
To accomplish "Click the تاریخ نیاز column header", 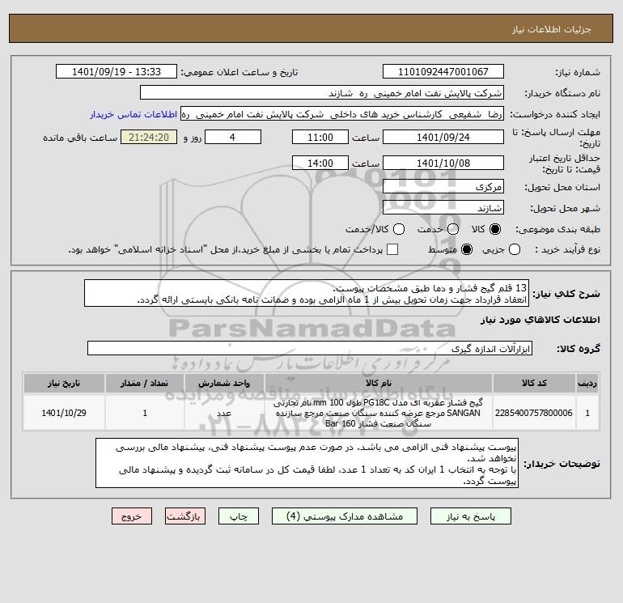I will [x=64, y=383].
